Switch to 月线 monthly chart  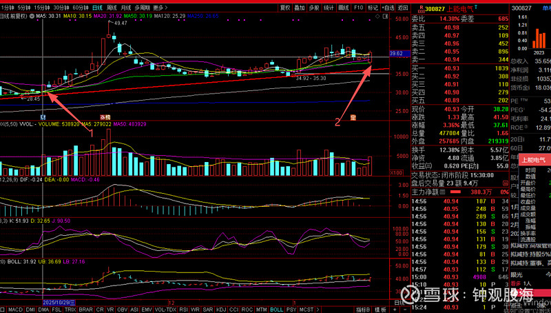125,8
